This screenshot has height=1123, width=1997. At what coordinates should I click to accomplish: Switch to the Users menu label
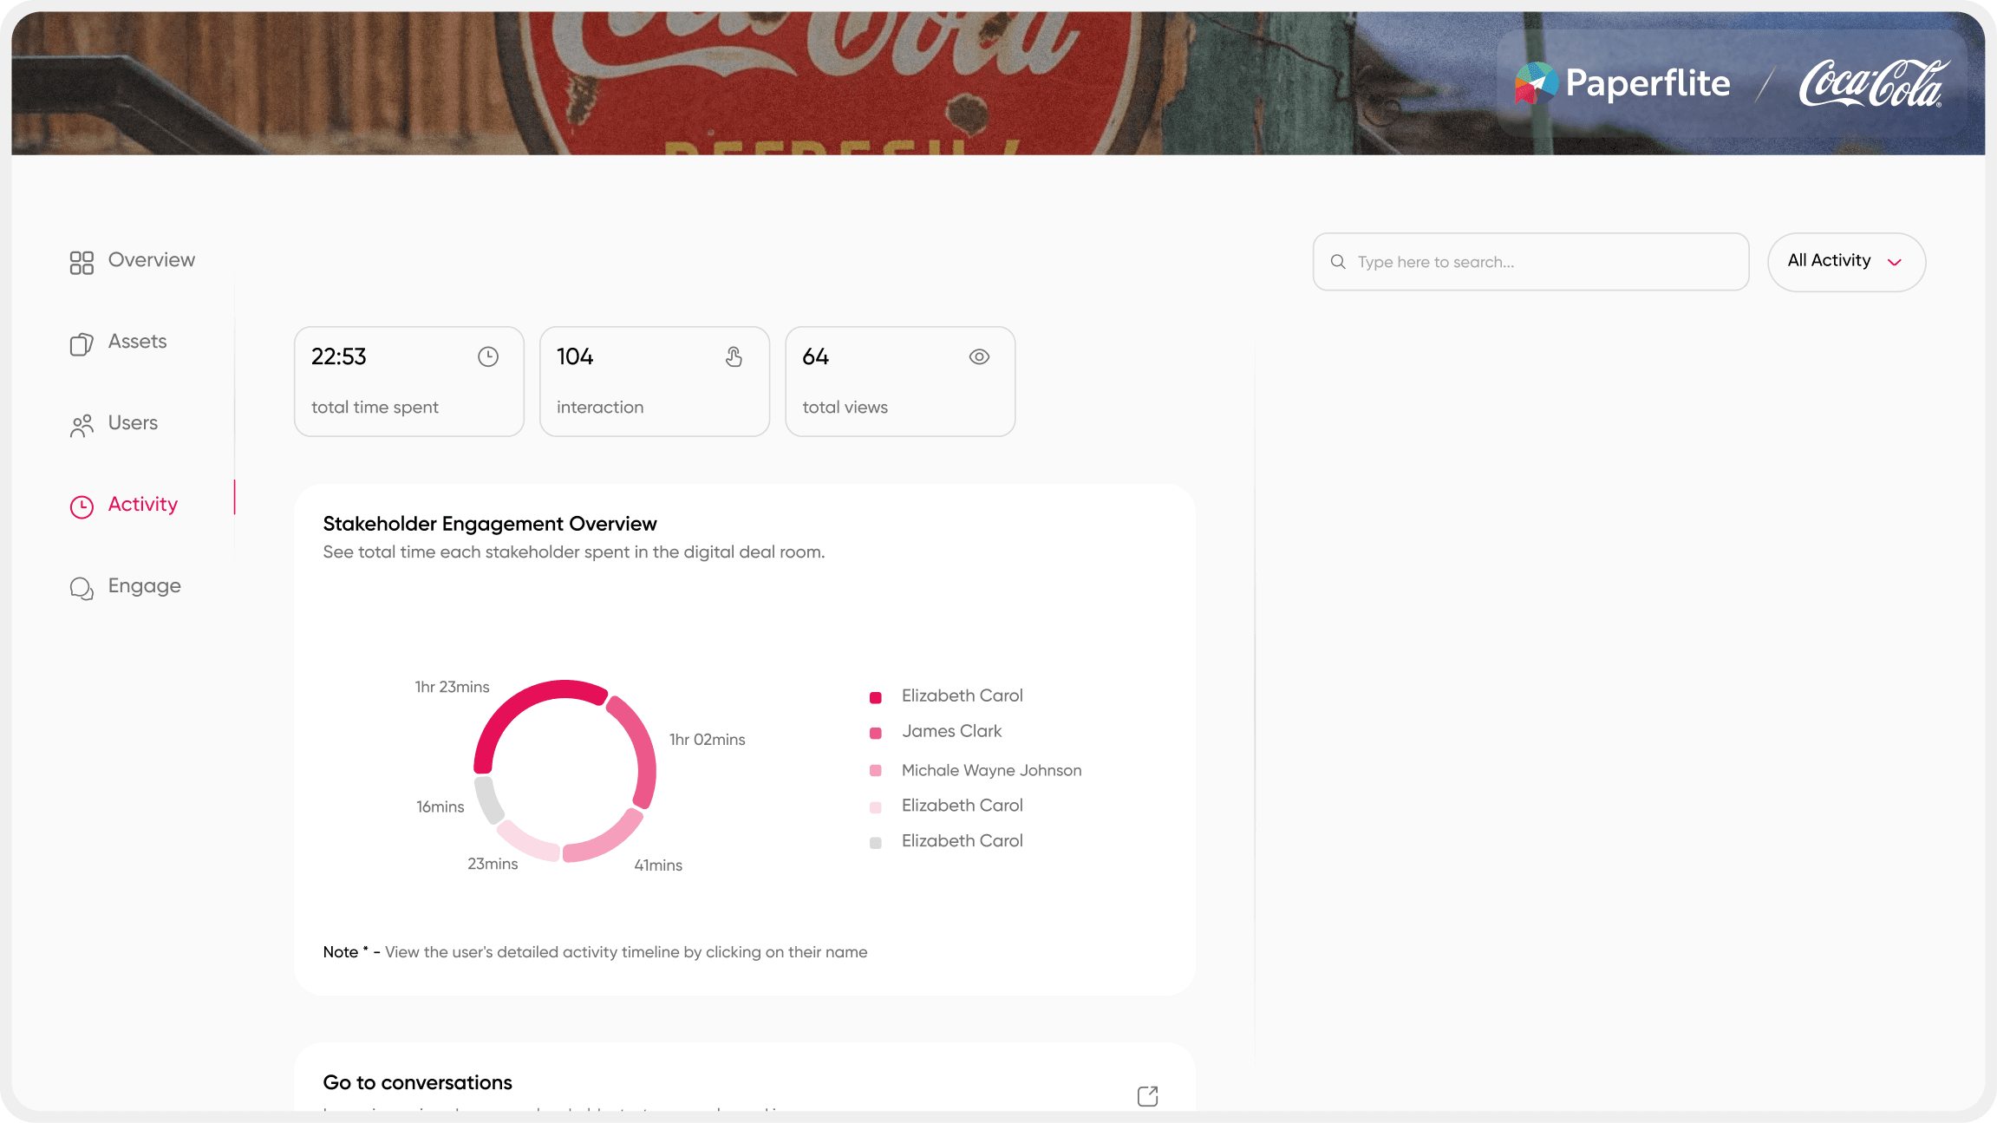coord(133,422)
